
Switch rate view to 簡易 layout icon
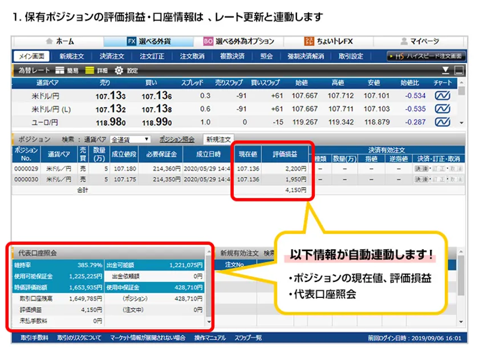pos(60,71)
